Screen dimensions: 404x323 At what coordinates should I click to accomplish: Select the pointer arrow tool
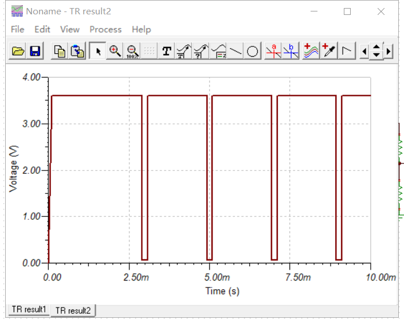(x=97, y=51)
